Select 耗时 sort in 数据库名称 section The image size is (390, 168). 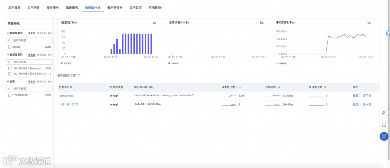coord(50,55)
